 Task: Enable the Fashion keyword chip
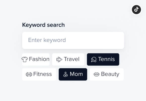[36, 59]
